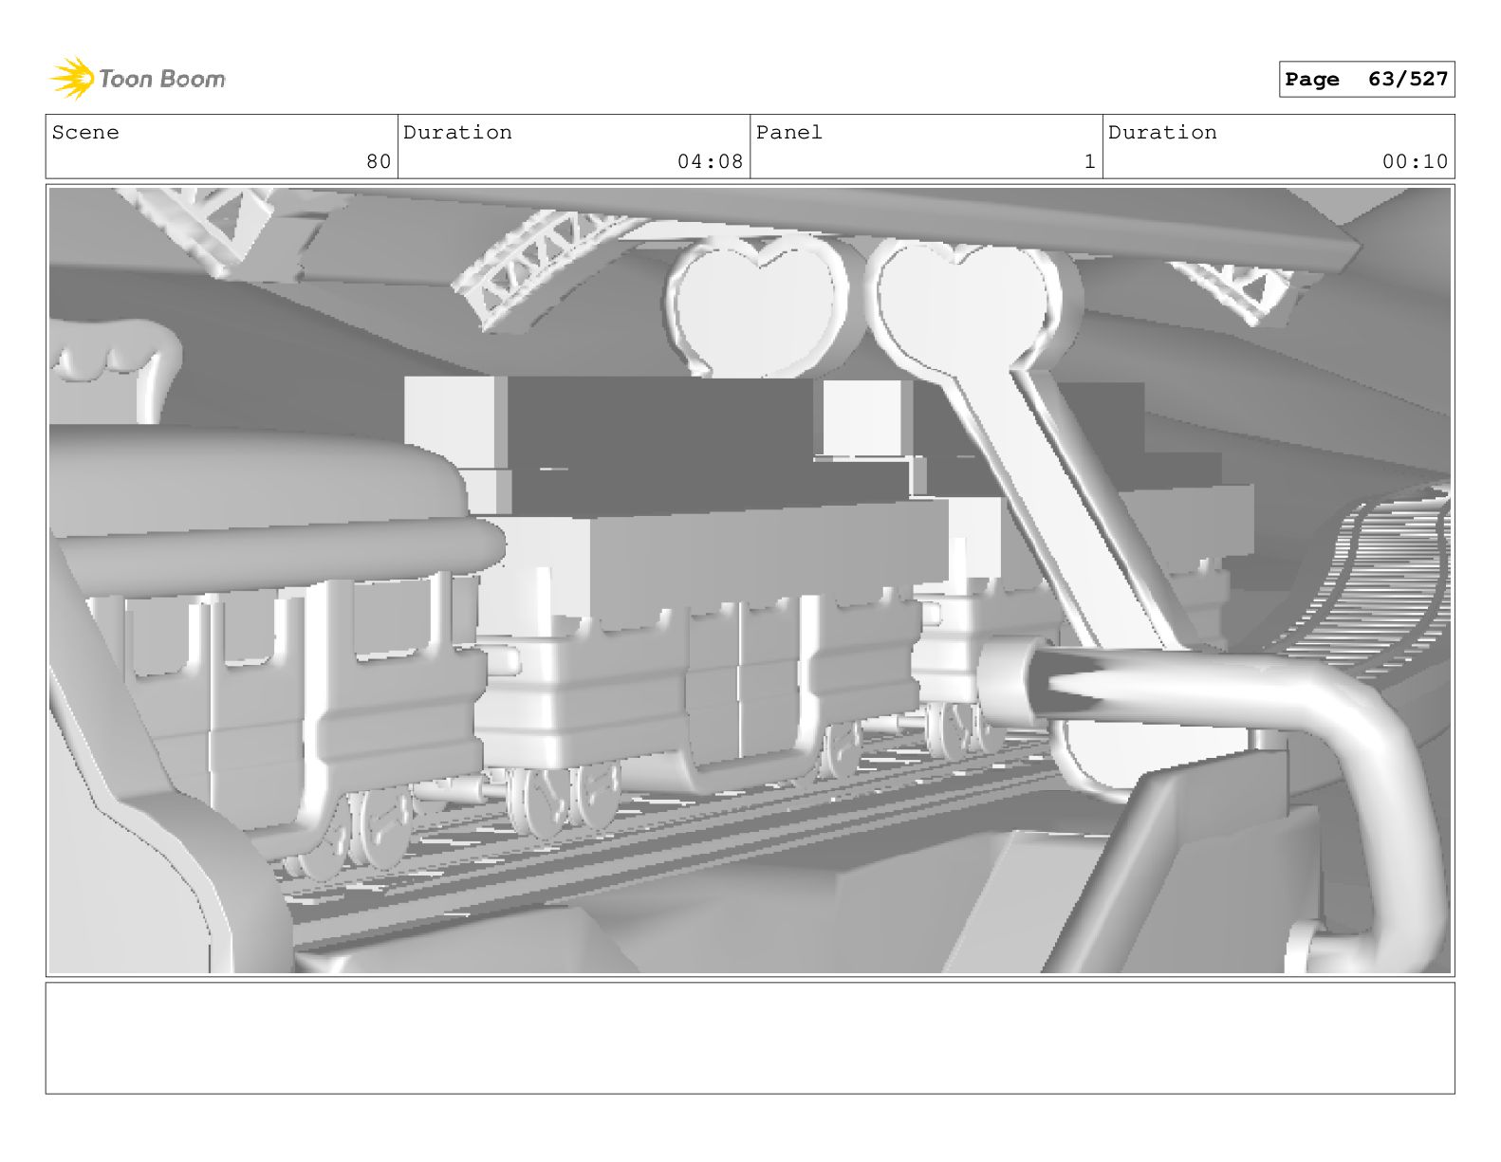Click the storyboard panel train image
1501x1162 pixels.
tap(750, 581)
